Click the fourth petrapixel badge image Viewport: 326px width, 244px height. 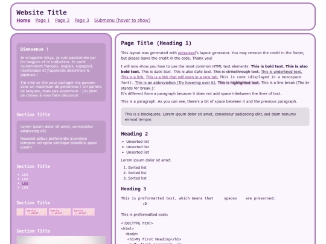tap(83, 212)
